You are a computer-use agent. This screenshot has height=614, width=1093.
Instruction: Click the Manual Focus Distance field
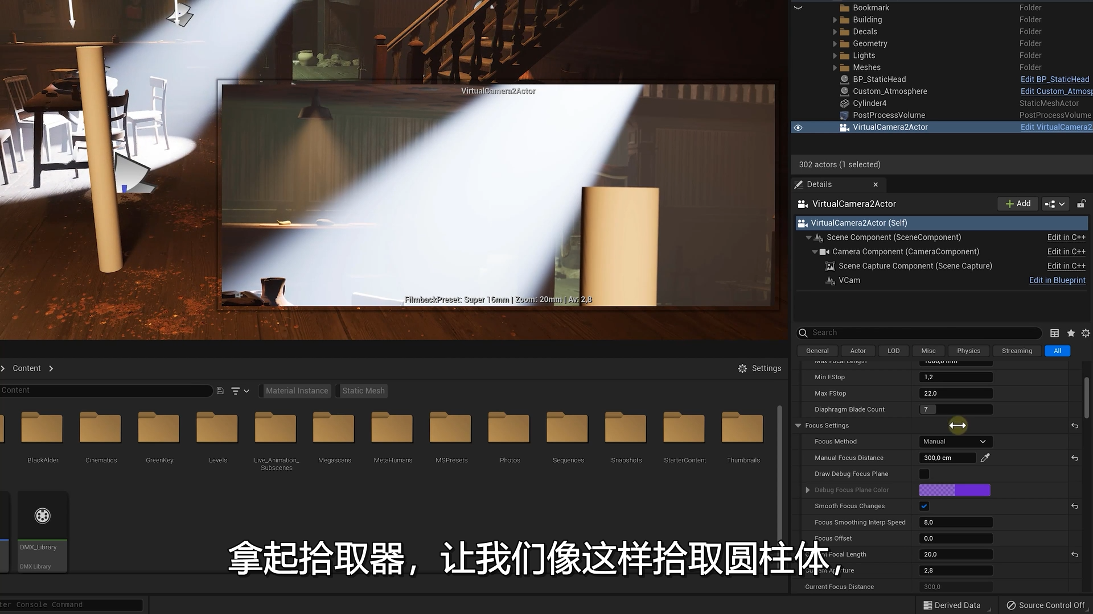[947, 458]
